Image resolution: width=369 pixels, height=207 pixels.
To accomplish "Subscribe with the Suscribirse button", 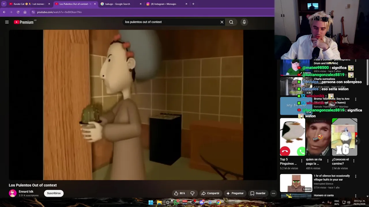I will point(54,193).
